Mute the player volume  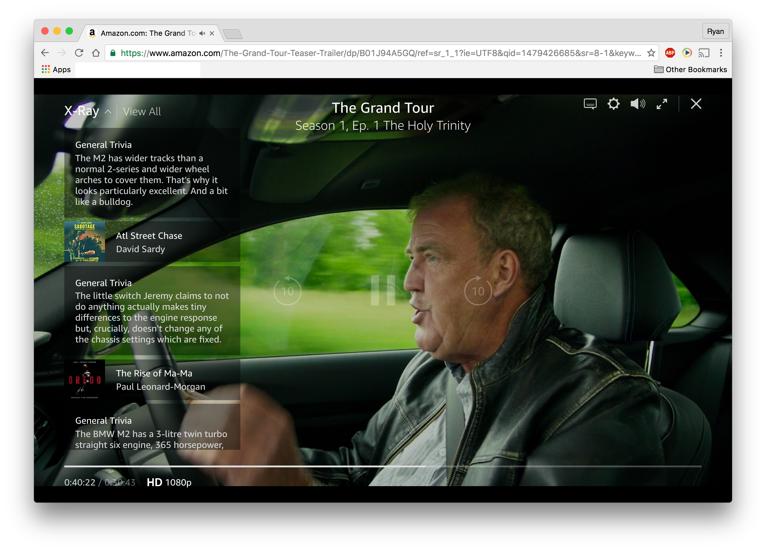[x=638, y=104]
